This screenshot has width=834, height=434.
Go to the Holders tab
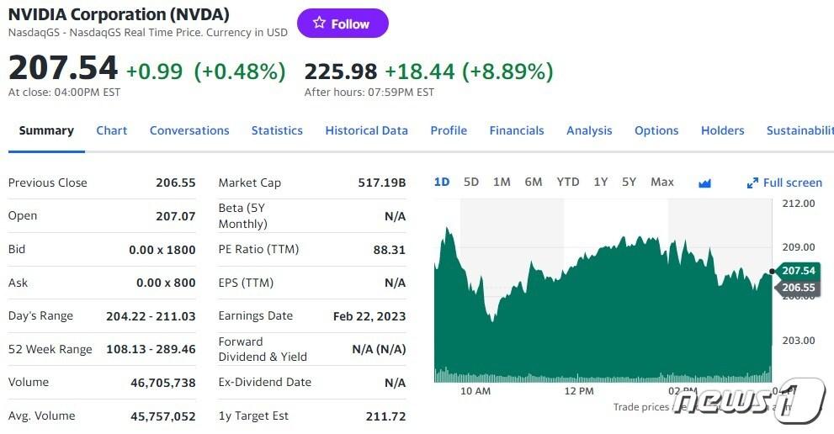723,130
